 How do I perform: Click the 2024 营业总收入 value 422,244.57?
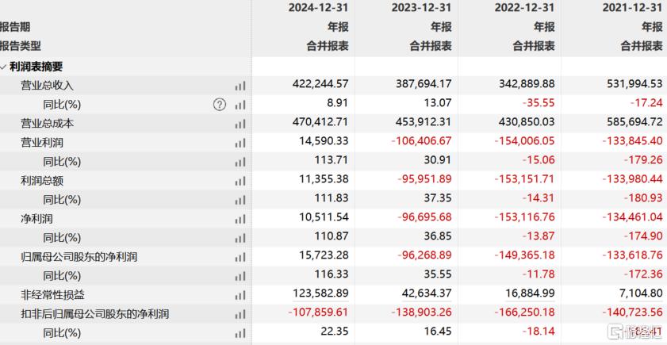tap(319, 86)
